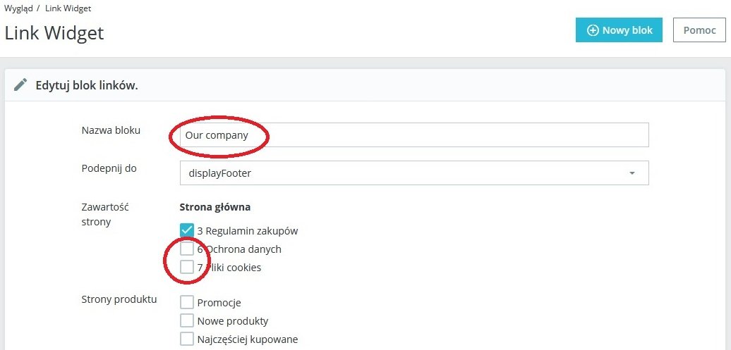Go to Wygląd in the breadcrumb

coord(18,8)
